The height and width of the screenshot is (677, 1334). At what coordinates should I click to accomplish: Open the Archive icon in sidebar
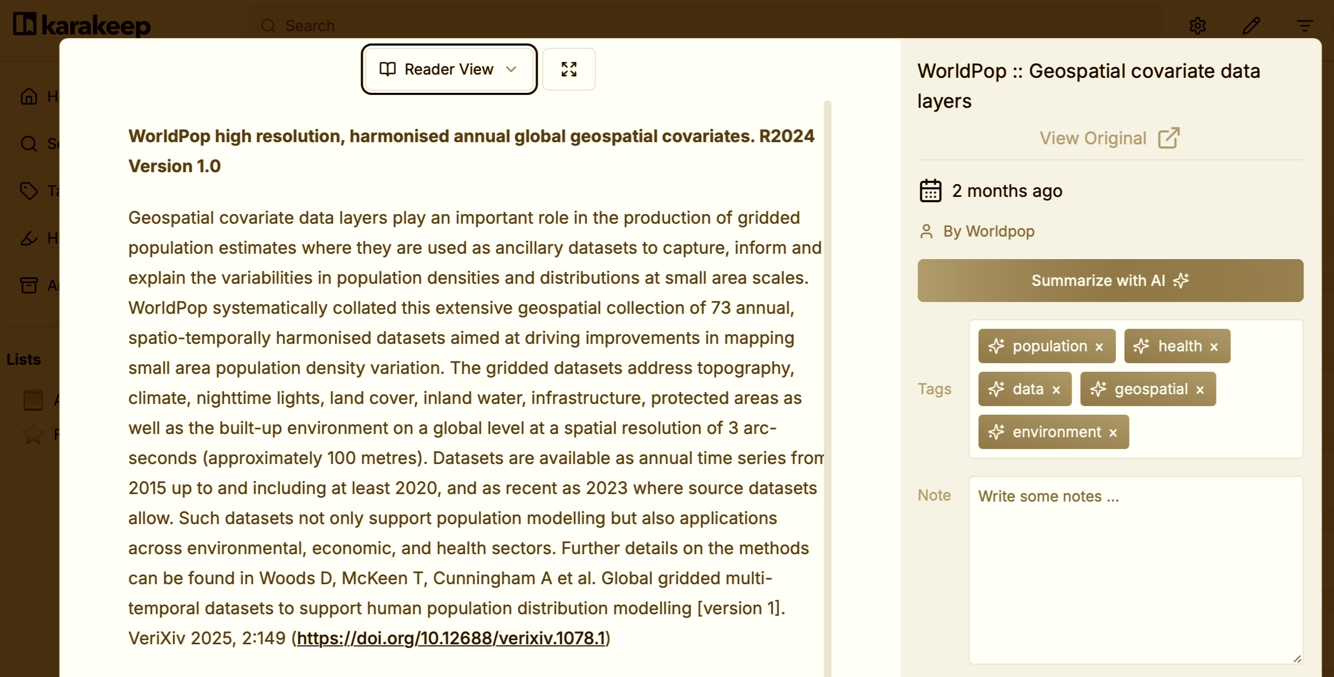coord(29,285)
